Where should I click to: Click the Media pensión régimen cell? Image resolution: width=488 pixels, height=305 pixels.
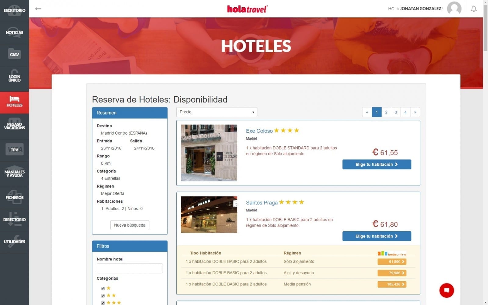[x=297, y=284]
